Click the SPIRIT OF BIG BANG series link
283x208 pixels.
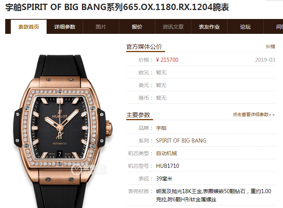[x=181, y=141]
